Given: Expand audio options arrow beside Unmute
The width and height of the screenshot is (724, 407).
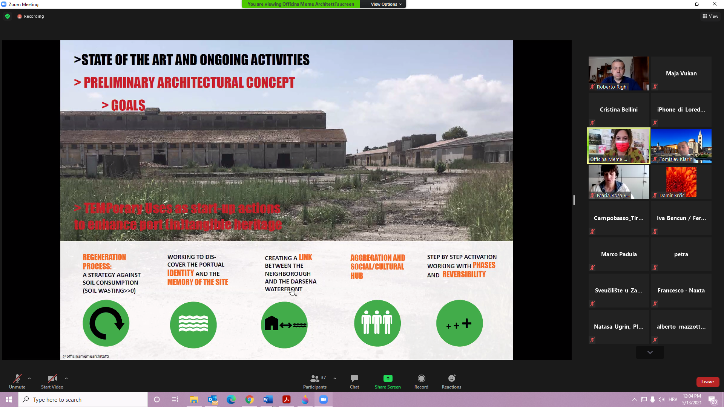Looking at the screenshot, I should click(x=29, y=378).
